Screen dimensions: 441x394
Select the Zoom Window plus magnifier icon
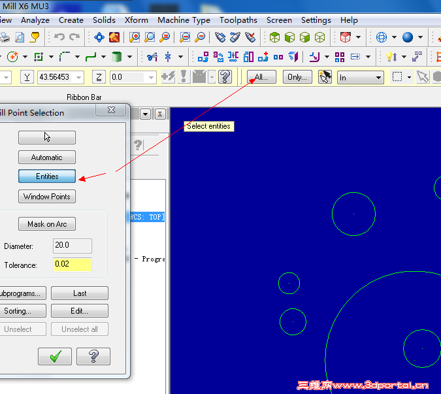click(135, 37)
